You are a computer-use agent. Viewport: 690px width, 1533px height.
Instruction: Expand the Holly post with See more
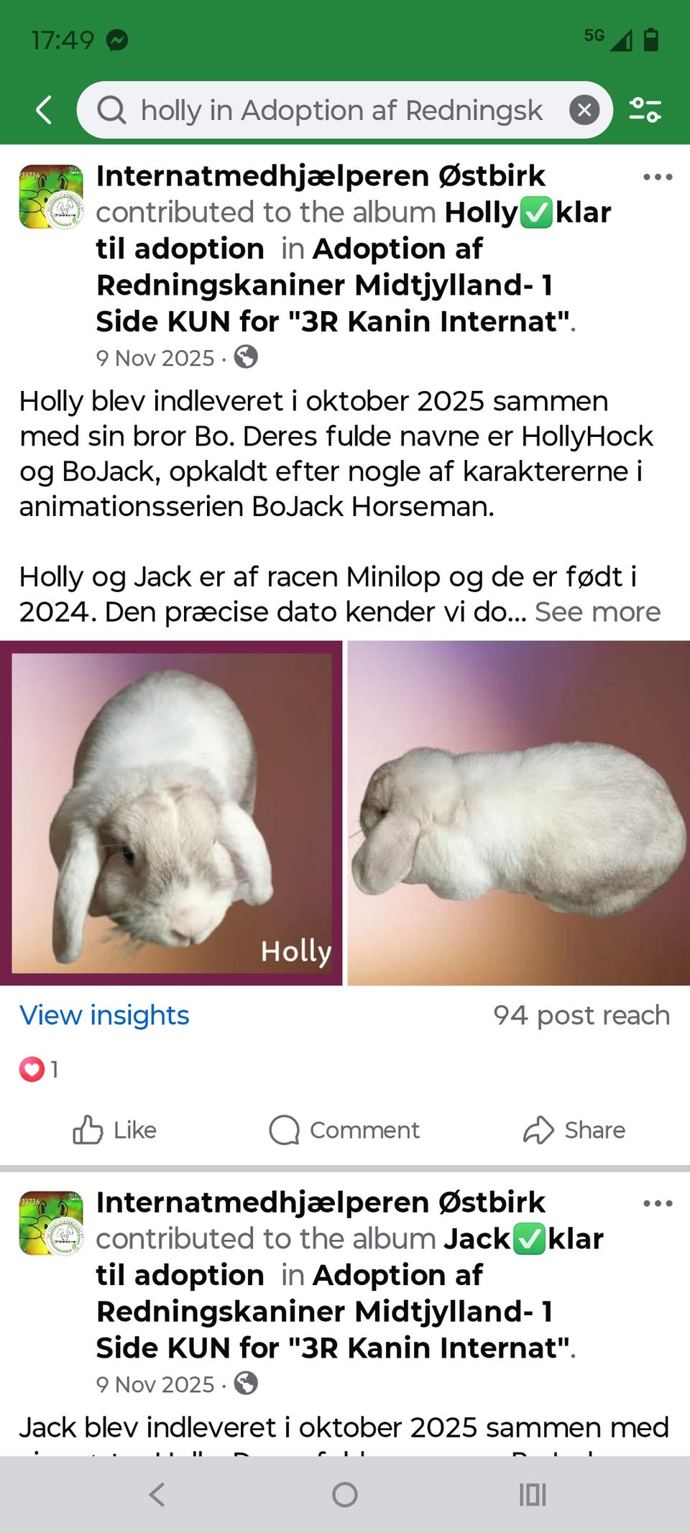point(597,612)
